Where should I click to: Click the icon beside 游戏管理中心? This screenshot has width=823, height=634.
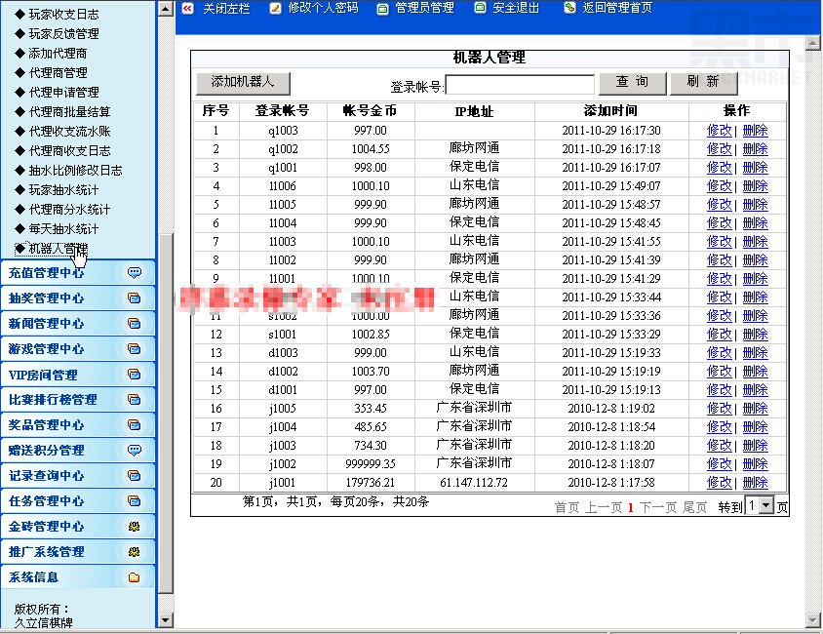(x=135, y=348)
